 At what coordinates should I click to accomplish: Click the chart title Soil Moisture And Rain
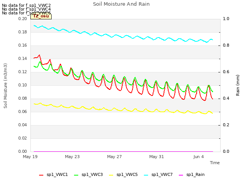click(121, 4)
